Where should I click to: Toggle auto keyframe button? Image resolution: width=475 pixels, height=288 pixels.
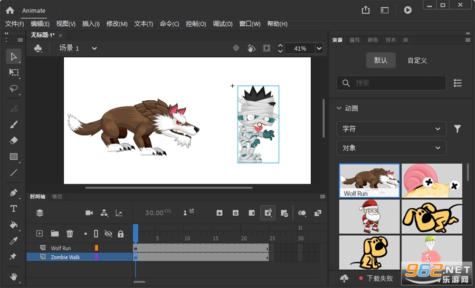click(x=268, y=213)
